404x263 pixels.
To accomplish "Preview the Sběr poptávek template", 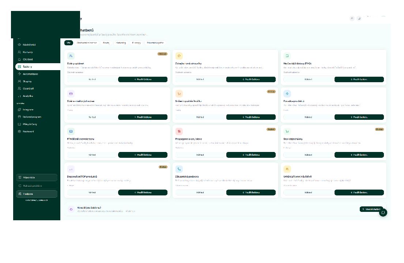I will tap(92, 80).
